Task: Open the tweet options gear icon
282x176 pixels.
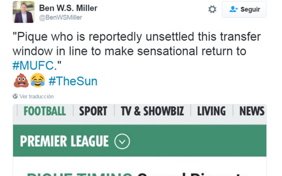Action: coord(212,10)
